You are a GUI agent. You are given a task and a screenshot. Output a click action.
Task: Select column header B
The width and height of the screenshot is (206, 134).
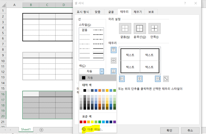point(31,5)
